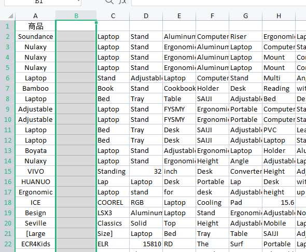Click the fx insert function icon

pyautogui.click(x=123, y=1)
